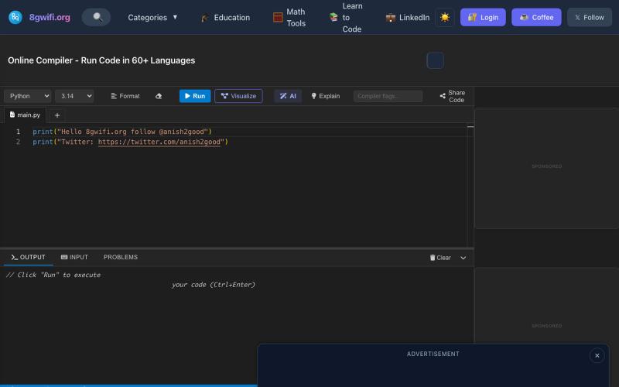Click the X Follow button
Screen dimensions: 619x387
pos(590,17)
